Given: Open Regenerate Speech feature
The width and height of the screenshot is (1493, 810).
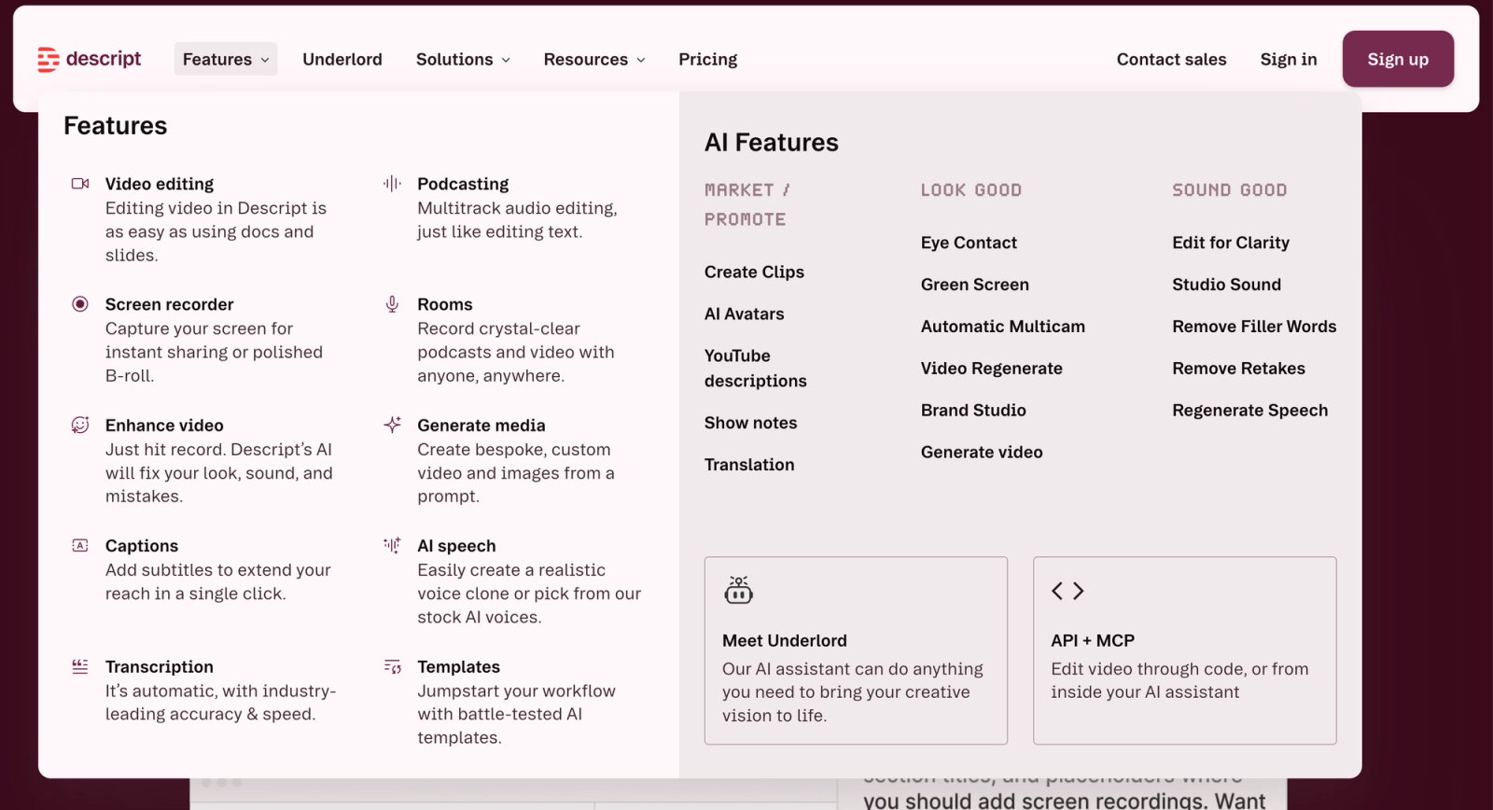Looking at the screenshot, I should 1249,411.
